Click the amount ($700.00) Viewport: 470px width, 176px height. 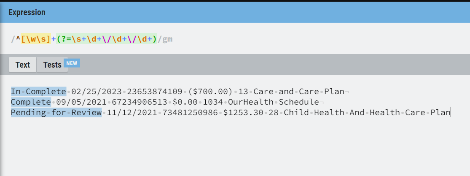pos(210,92)
